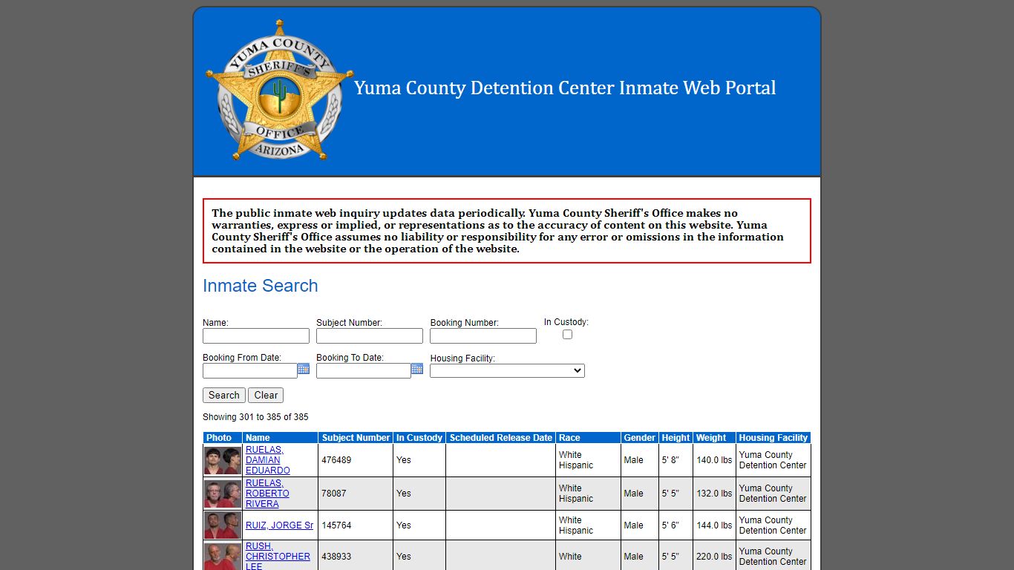1014x570 pixels.
Task: Open inmate record RUIZ, JORGE Sr
Action: (279, 525)
